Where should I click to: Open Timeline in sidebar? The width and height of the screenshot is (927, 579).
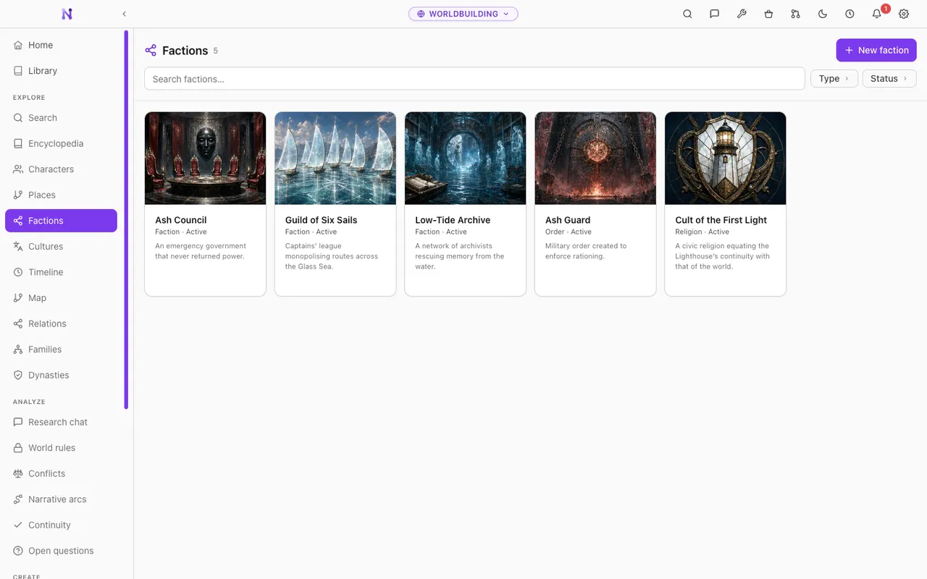[x=61, y=272]
